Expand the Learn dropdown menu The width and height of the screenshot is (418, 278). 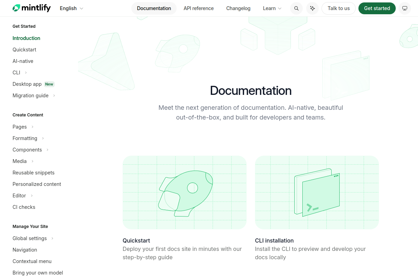click(272, 8)
